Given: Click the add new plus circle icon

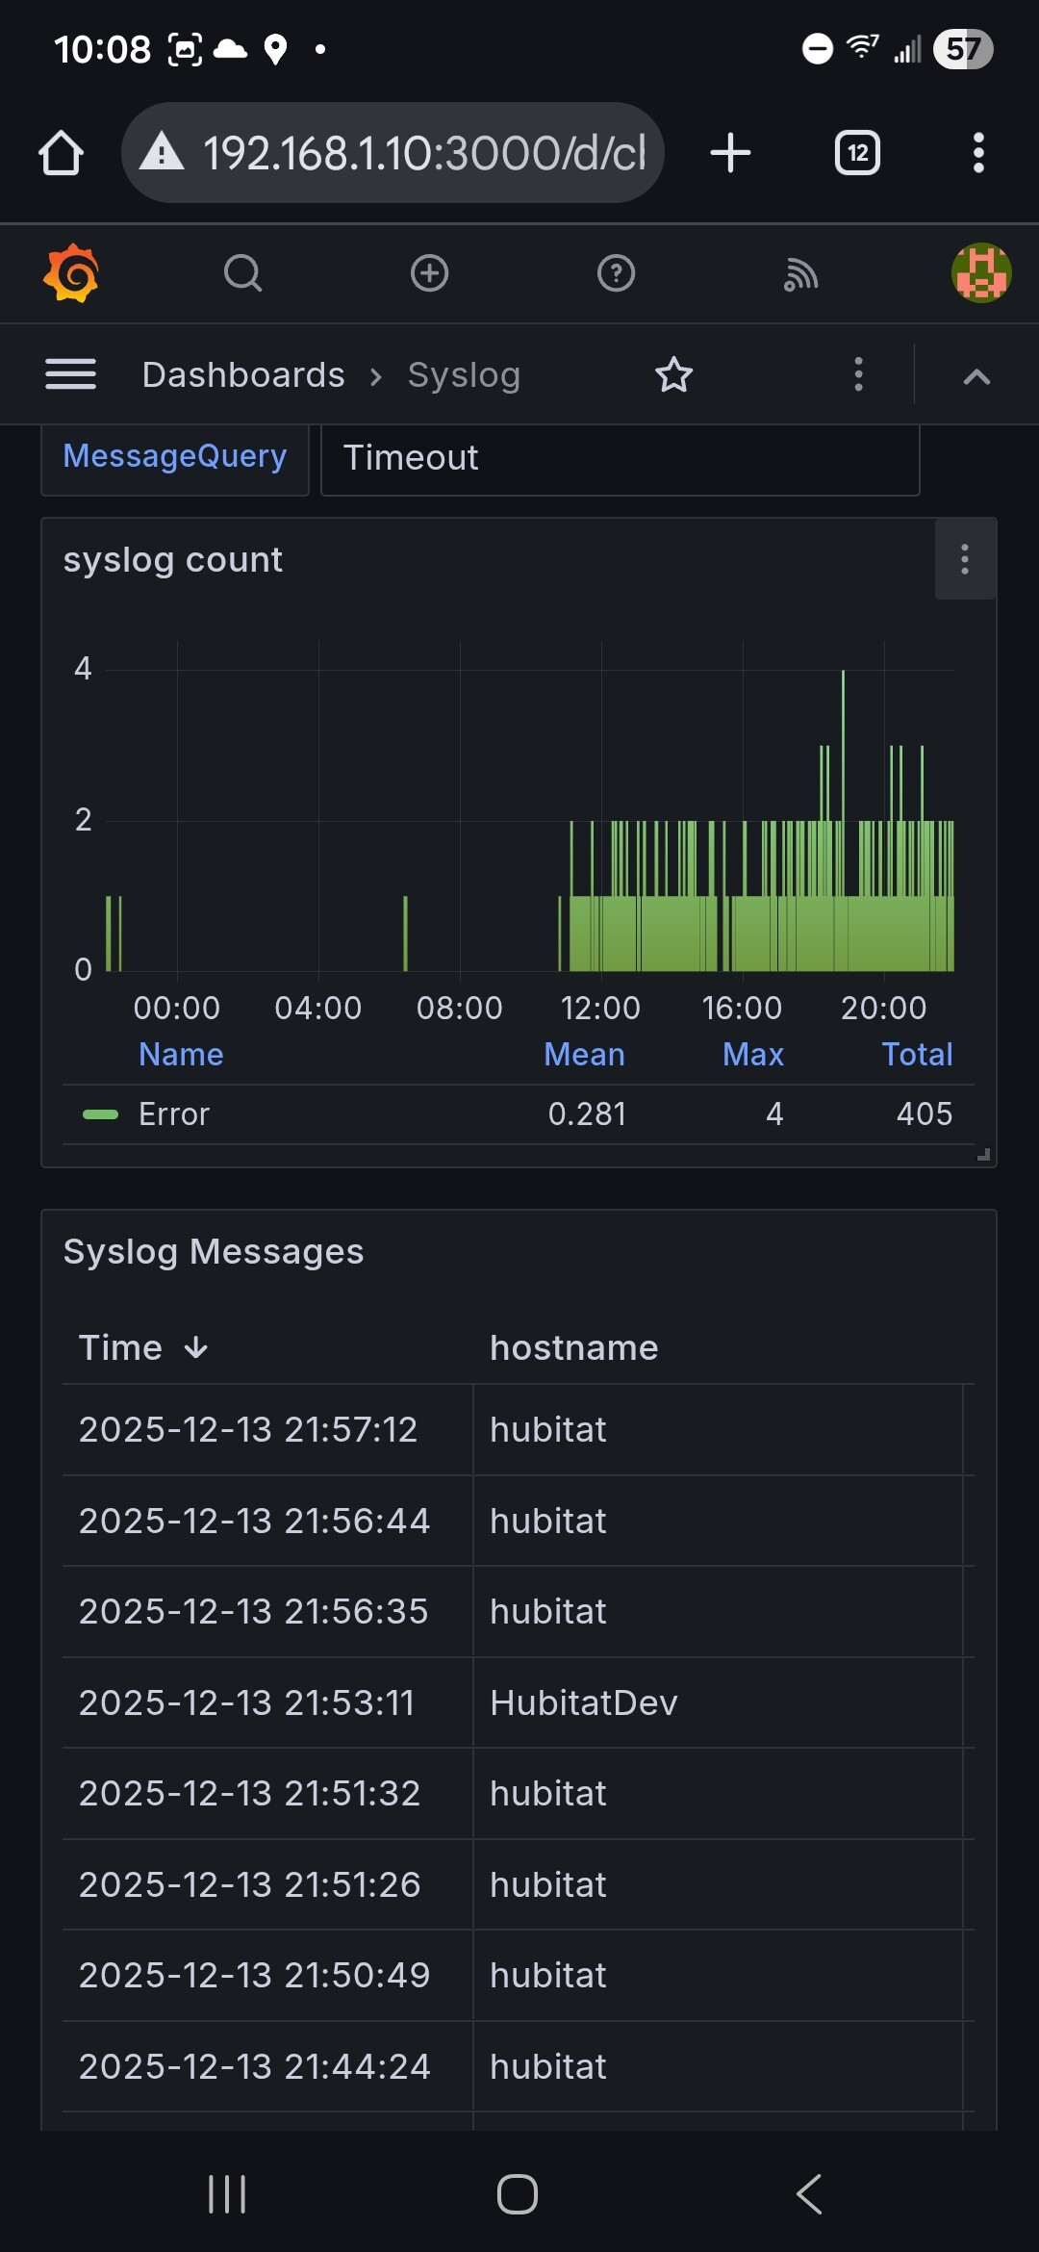Looking at the screenshot, I should 429,274.
